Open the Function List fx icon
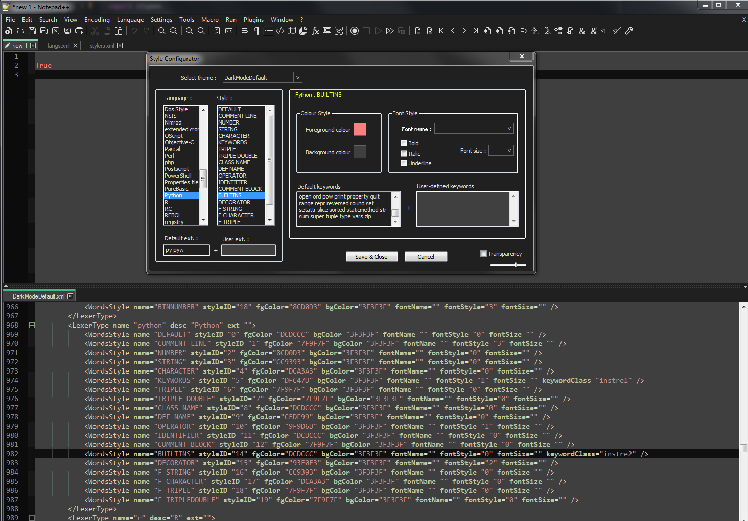 point(315,31)
